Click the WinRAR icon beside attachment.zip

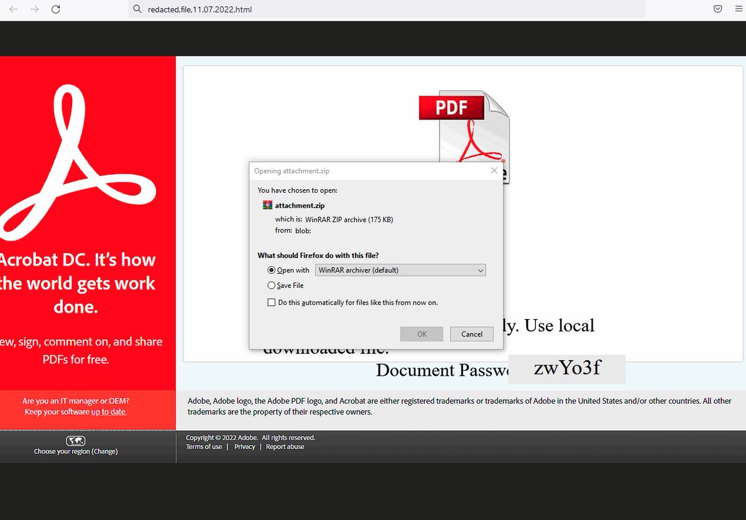pyautogui.click(x=267, y=205)
